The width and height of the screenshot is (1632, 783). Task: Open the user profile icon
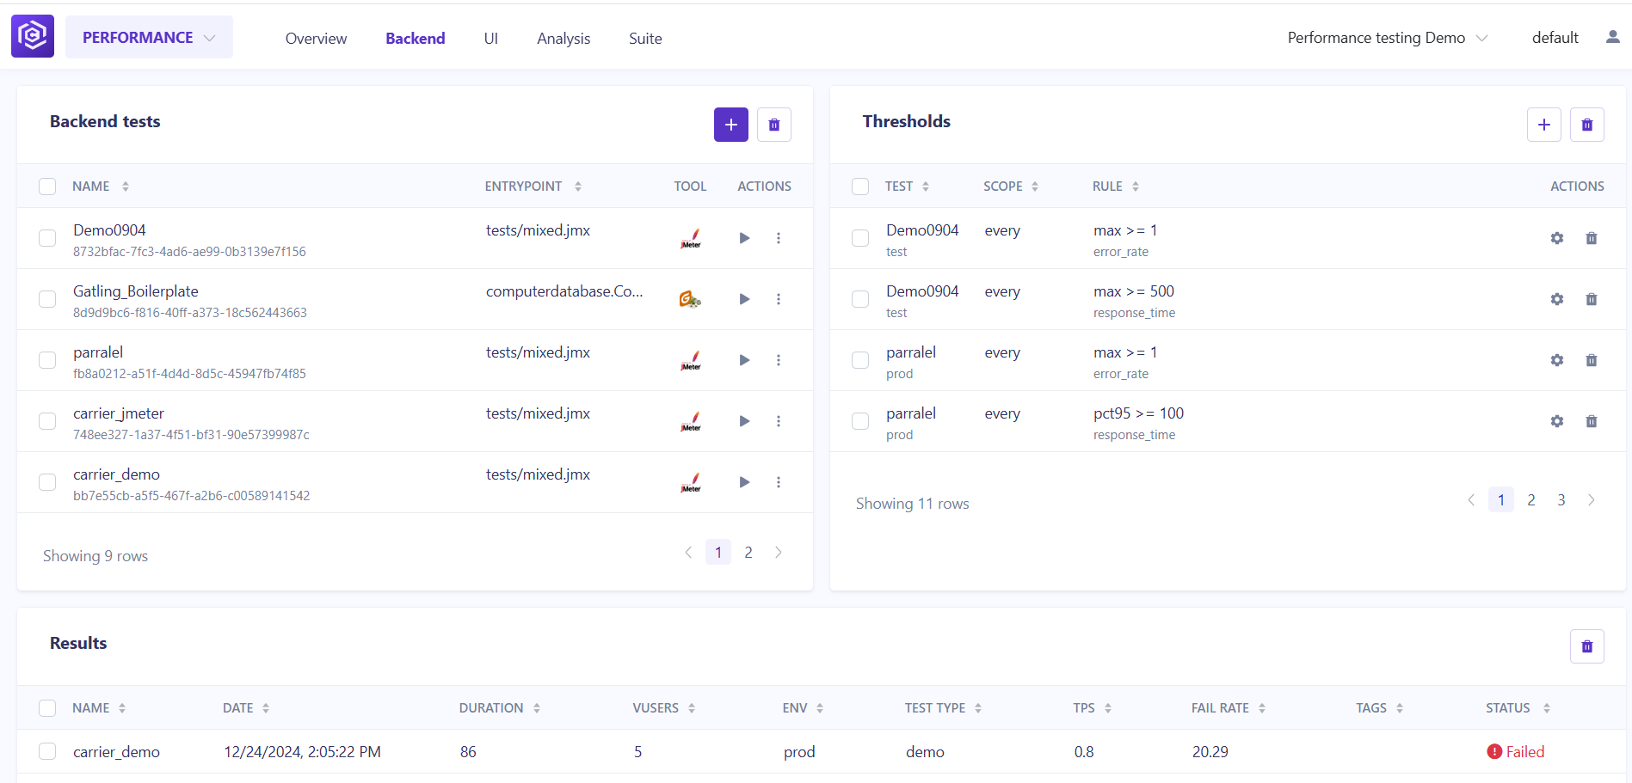pyautogui.click(x=1612, y=37)
